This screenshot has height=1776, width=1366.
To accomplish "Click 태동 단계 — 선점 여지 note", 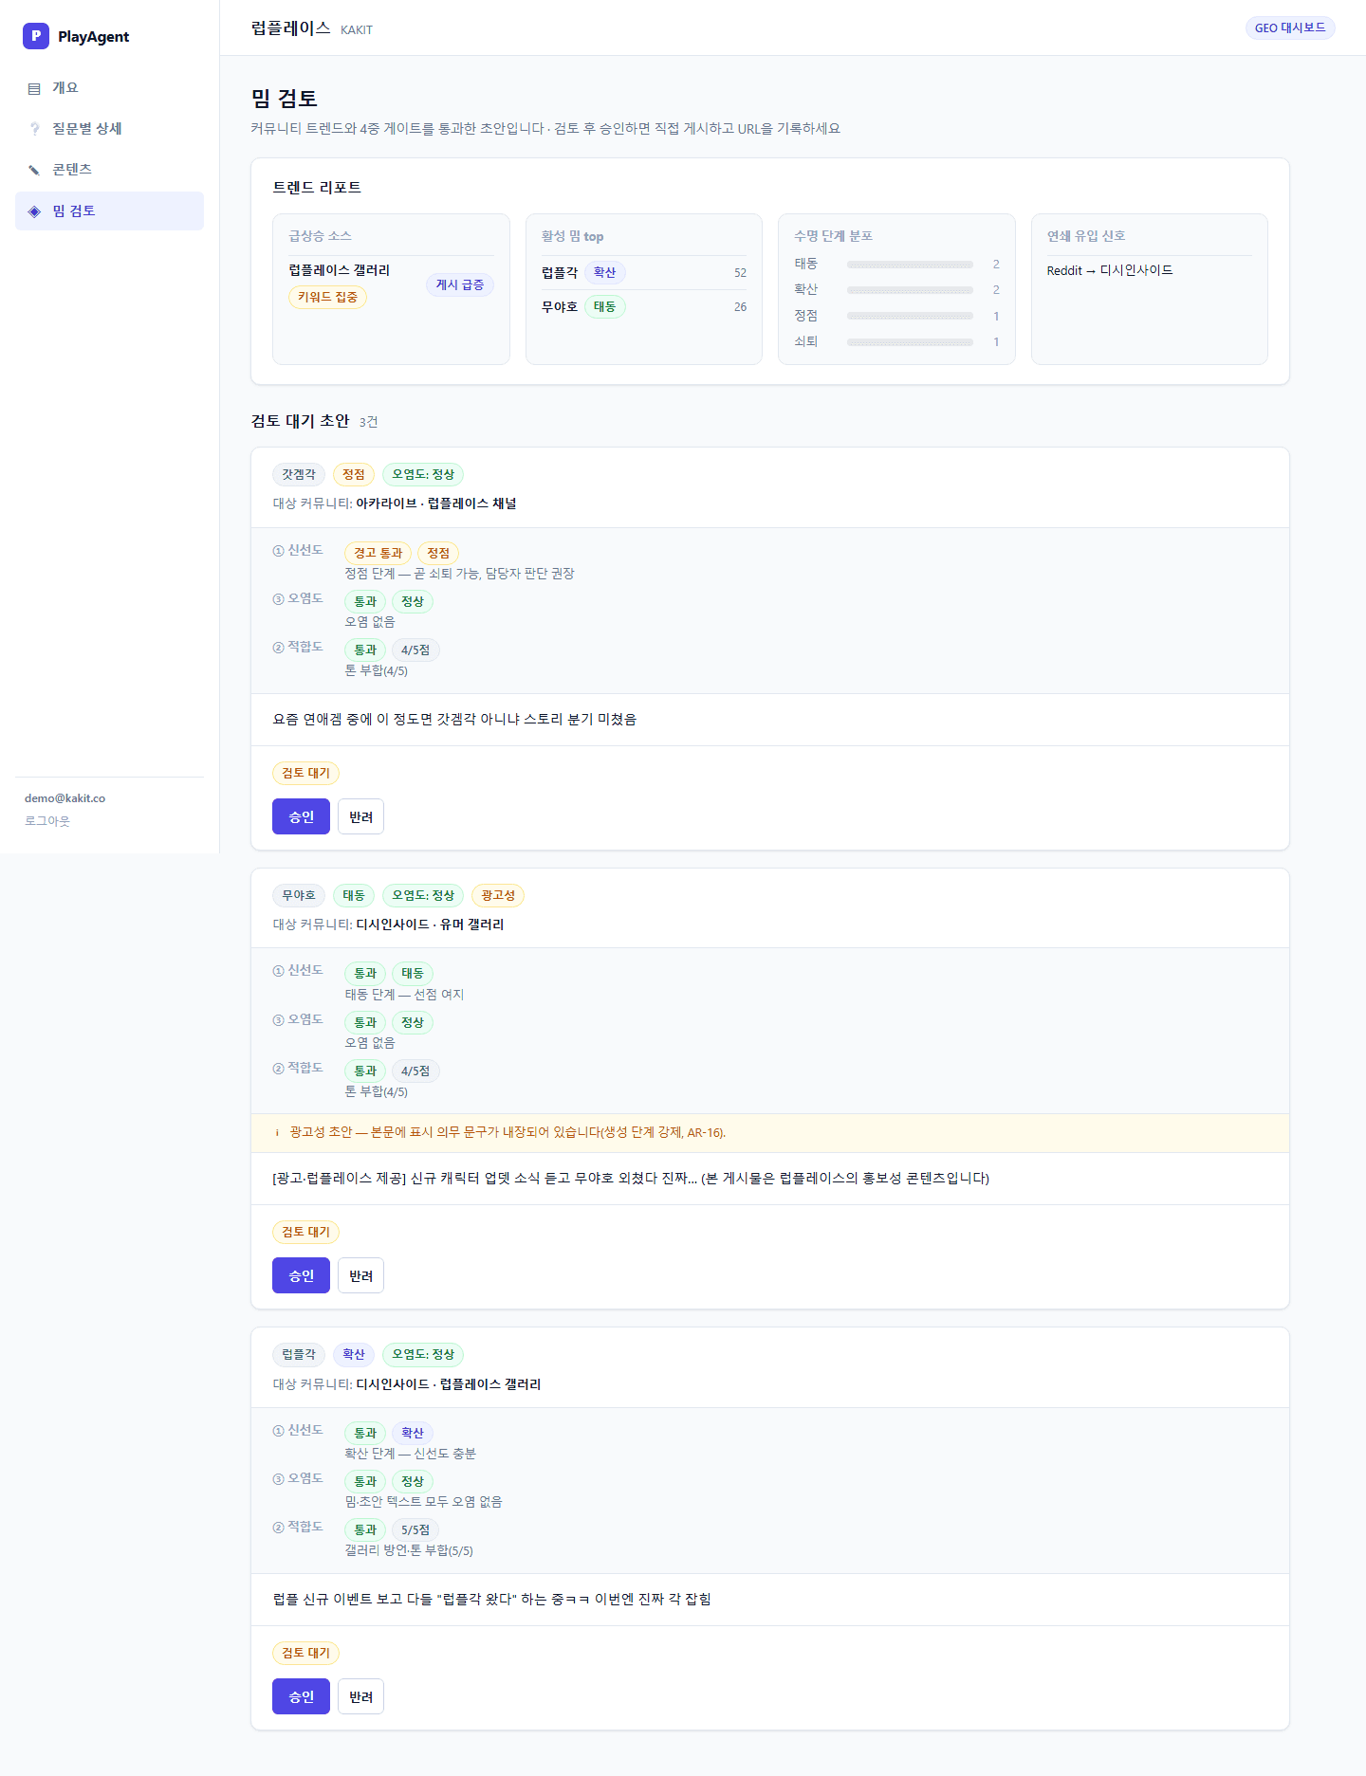I will (404, 995).
